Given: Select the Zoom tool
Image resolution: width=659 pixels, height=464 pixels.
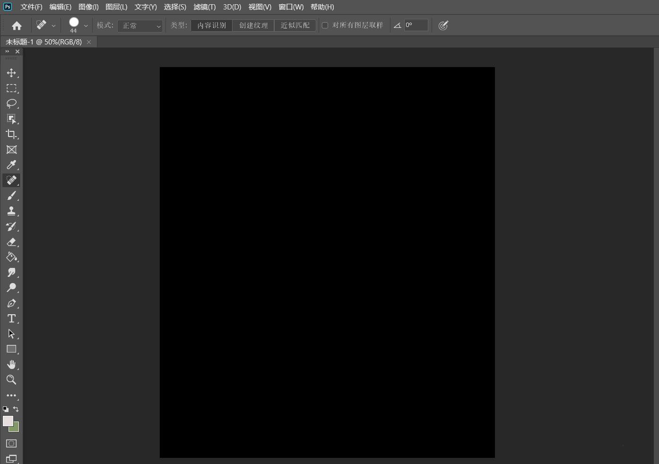Looking at the screenshot, I should [11, 380].
